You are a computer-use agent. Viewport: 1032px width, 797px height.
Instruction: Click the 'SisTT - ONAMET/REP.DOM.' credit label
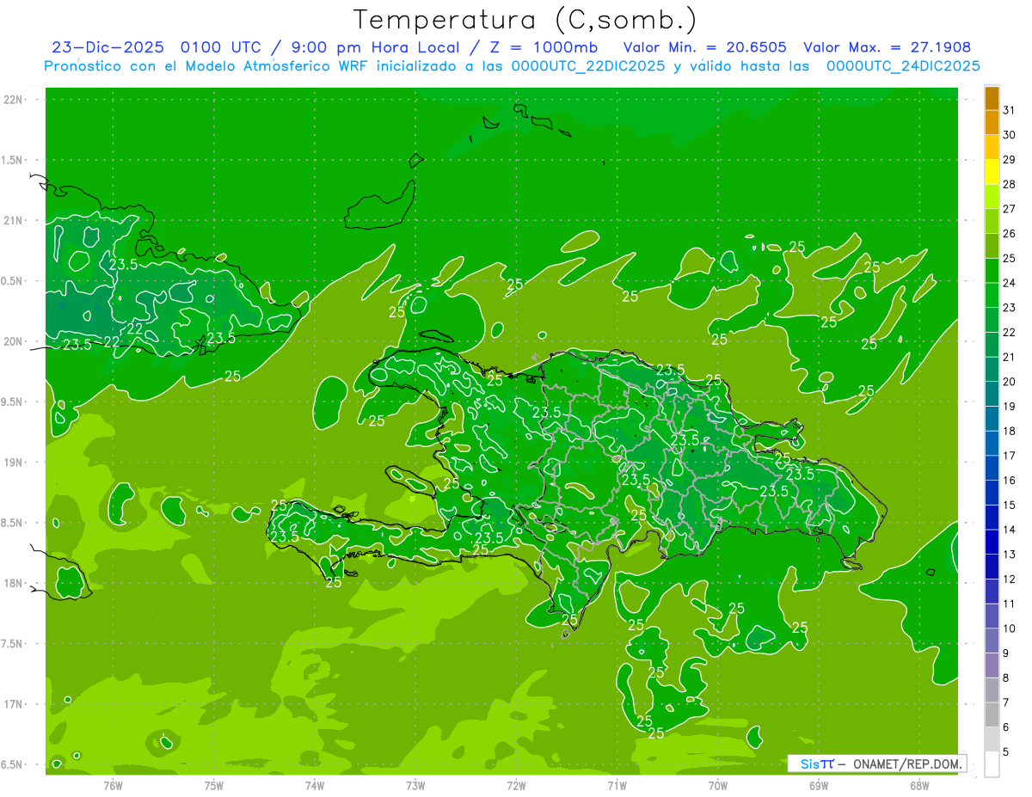coord(877,763)
